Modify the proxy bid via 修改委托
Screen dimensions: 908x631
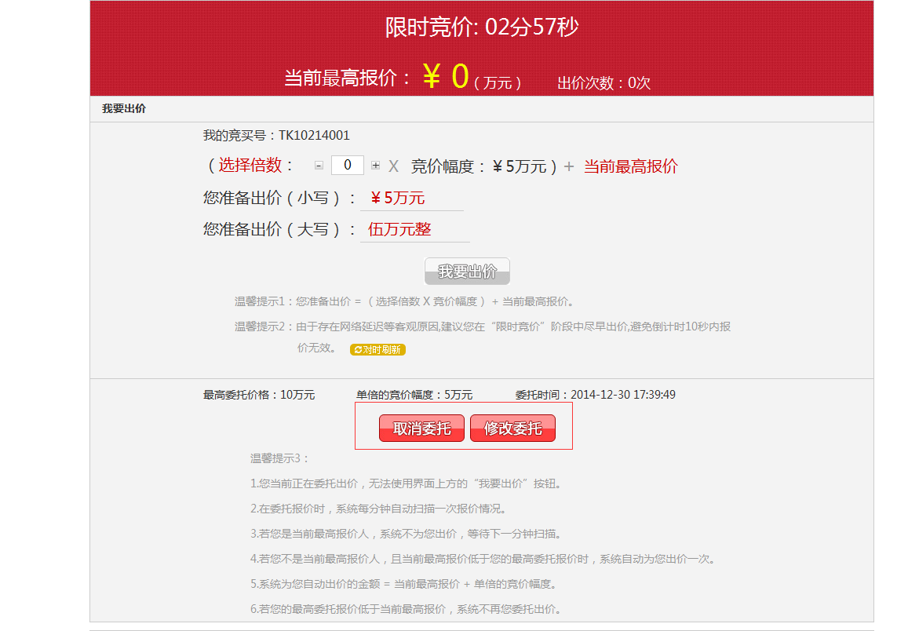512,429
